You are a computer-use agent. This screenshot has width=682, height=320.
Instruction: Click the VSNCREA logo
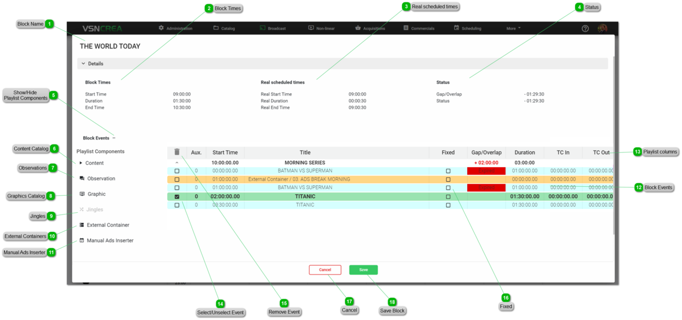(x=102, y=28)
